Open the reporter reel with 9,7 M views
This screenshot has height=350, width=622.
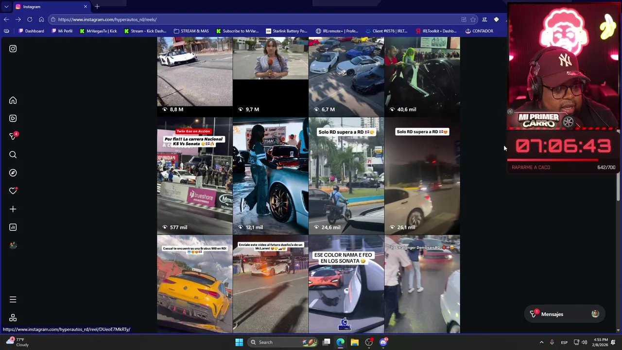(270, 76)
